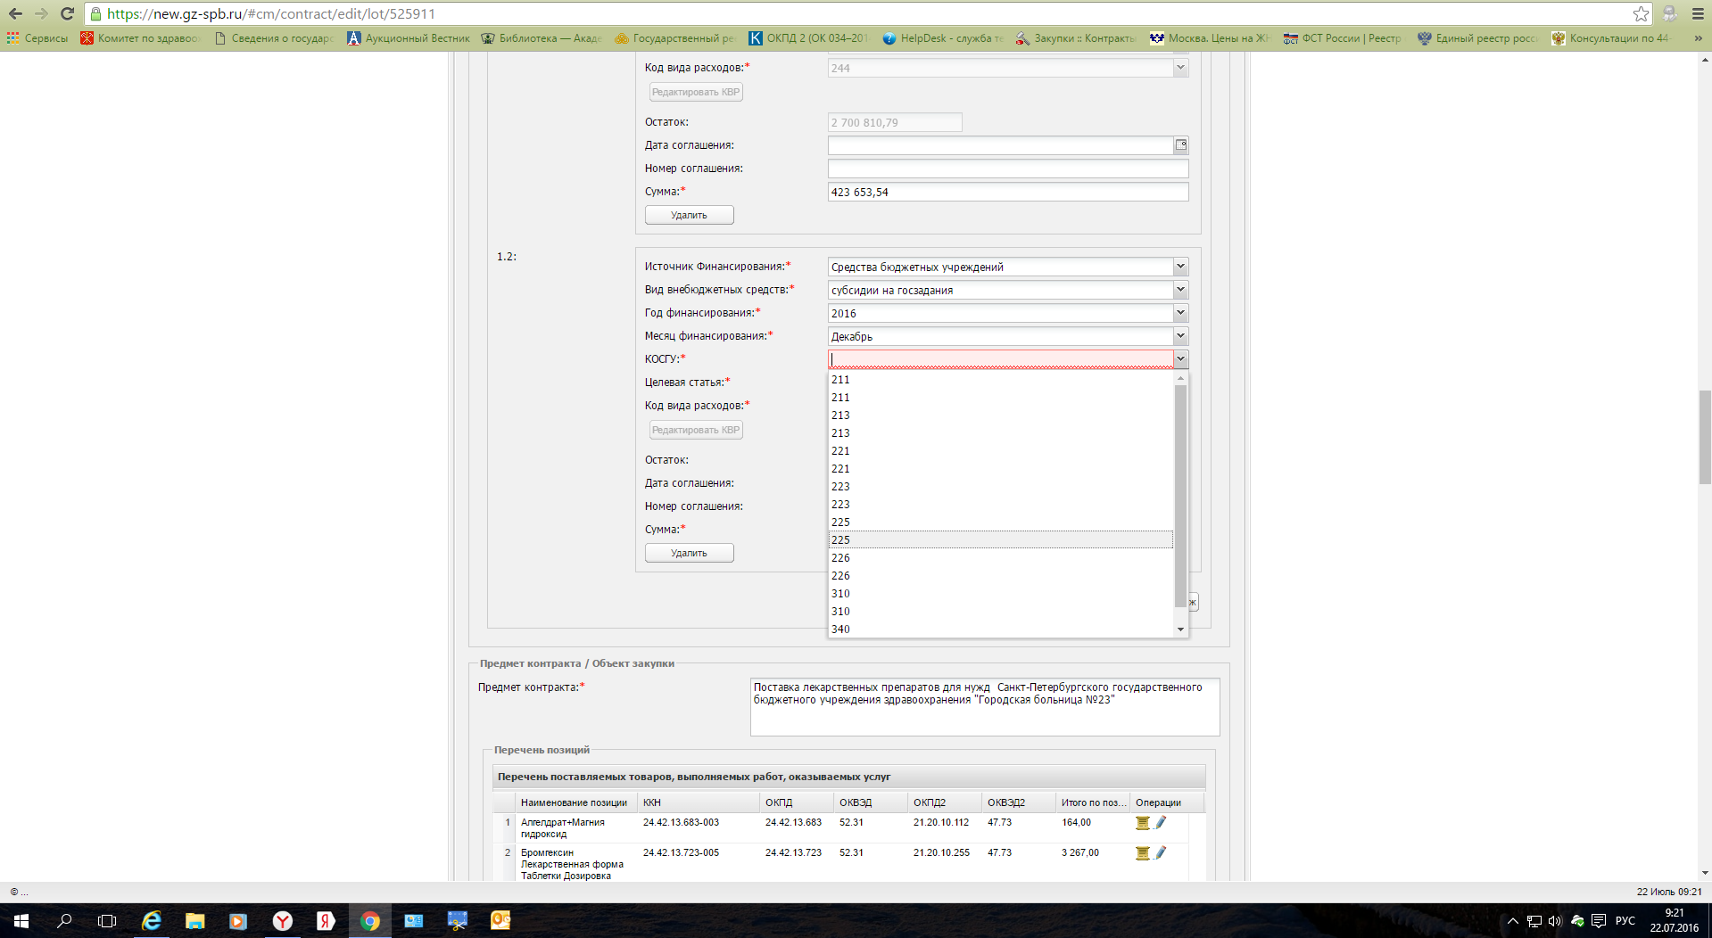Click the pencil edit icon for Алгелдрат+Магния row
The image size is (1712, 938).
(x=1161, y=823)
